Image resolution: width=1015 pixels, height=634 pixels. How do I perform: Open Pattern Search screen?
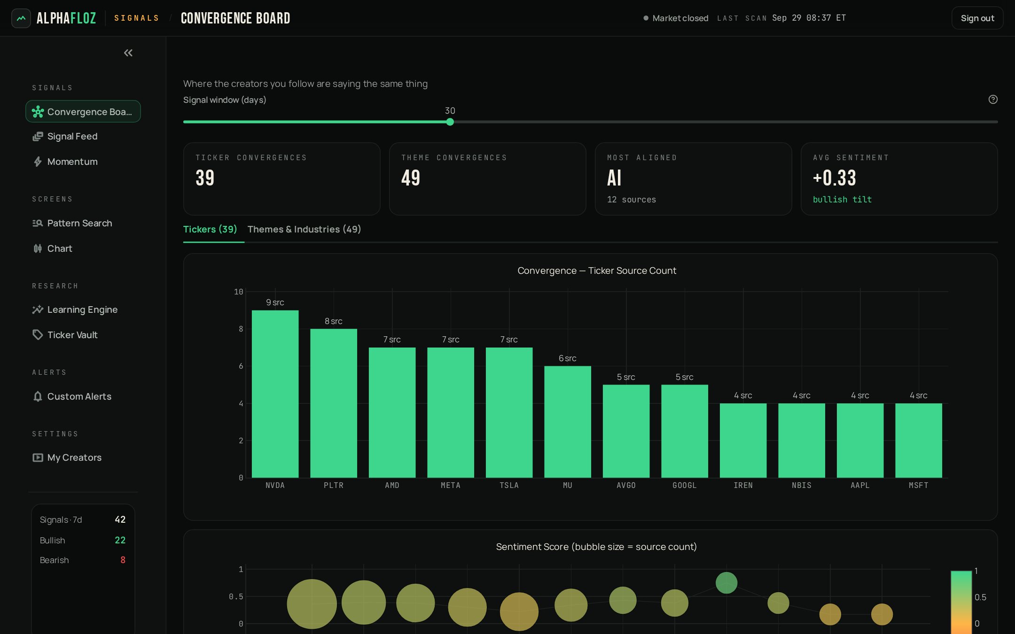(83, 223)
